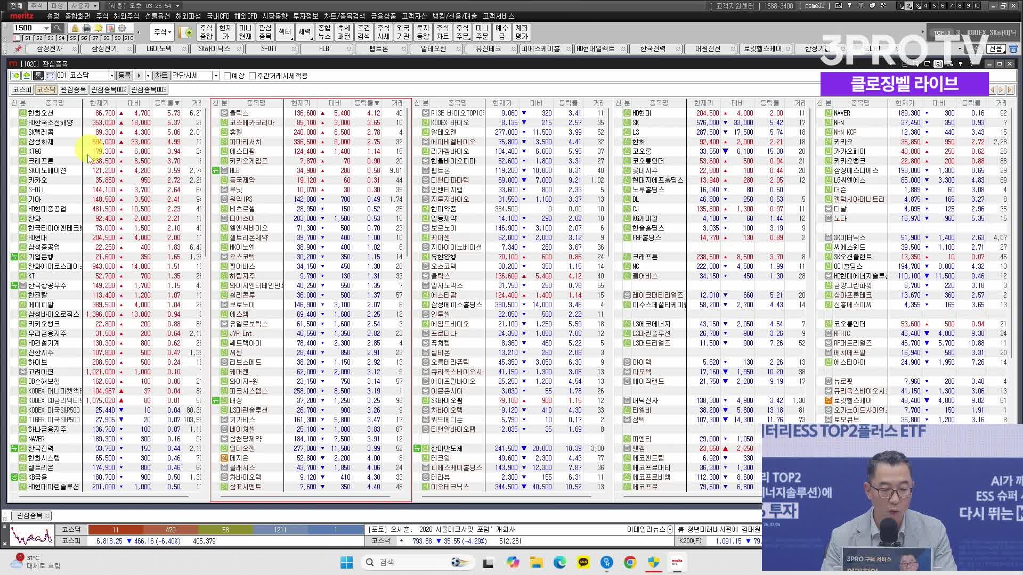Image resolution: width=1023 pixels, height=575 pixels.
Task: Click the blue segment showing 1211 on KOSDAQ bar
Action: coord(280,530)
